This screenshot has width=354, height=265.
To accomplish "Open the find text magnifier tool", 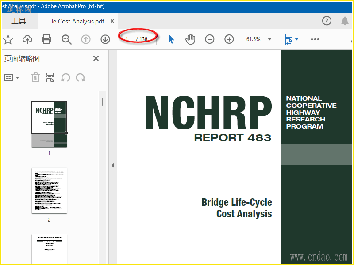I will click(66, 39).
